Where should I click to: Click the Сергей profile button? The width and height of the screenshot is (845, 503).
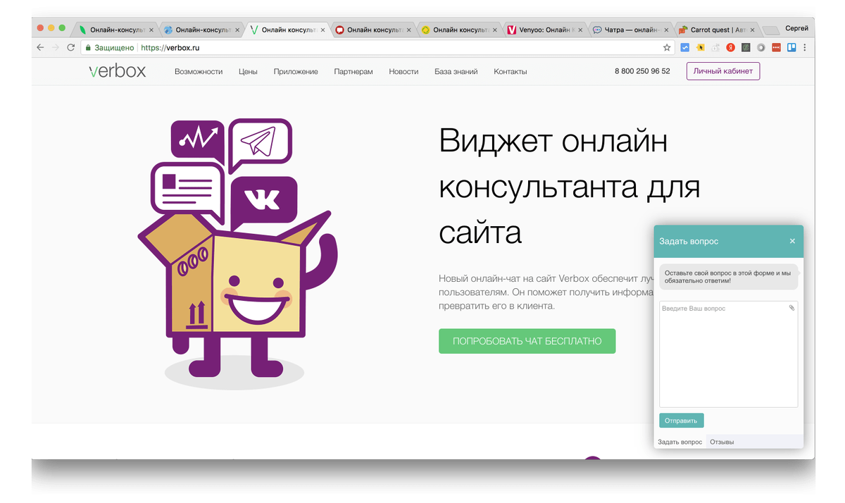pyautogui.click(x=796, y=28)
